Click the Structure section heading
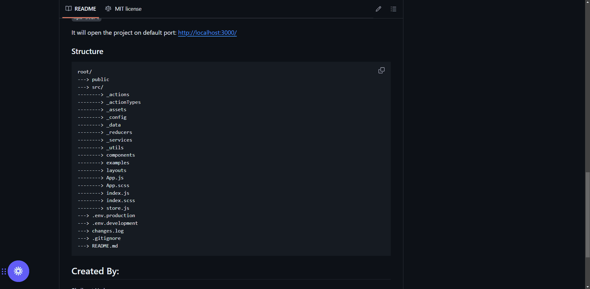 coord(87,51)
